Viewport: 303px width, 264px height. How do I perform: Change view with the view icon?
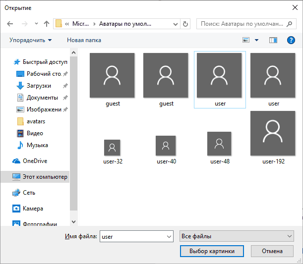coord(246,40)
